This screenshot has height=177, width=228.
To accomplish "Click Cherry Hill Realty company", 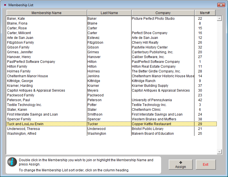I will [145, 42].
